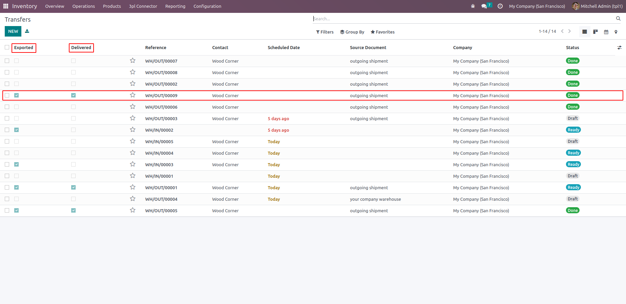The width and height of the screenshot is (626, 304).
Task: Toggle the select-all rows checkbox
Action: [x=7, y=47]
